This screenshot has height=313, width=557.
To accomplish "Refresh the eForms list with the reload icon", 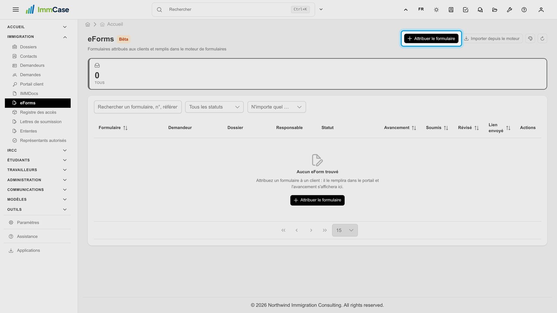I will point(542,39).
